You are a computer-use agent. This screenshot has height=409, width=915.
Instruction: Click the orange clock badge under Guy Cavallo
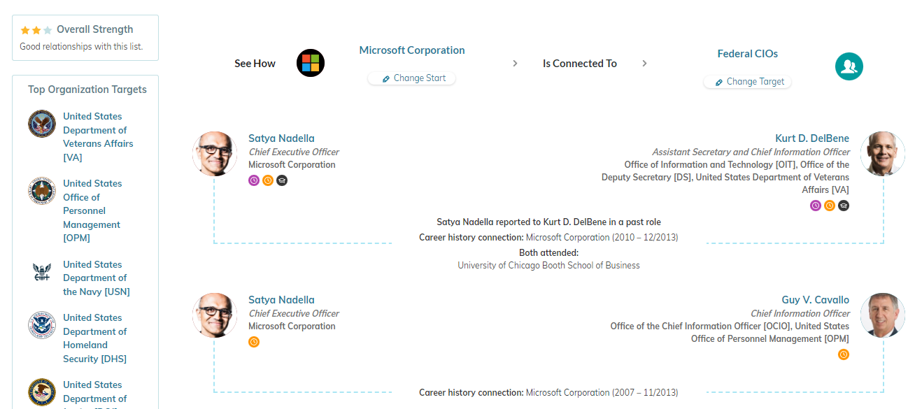coord(844,354)
